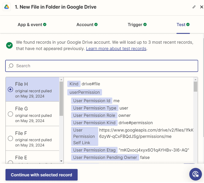Open the help chat floating button
This screenshot has width=204, height=183.
point(195,174)
